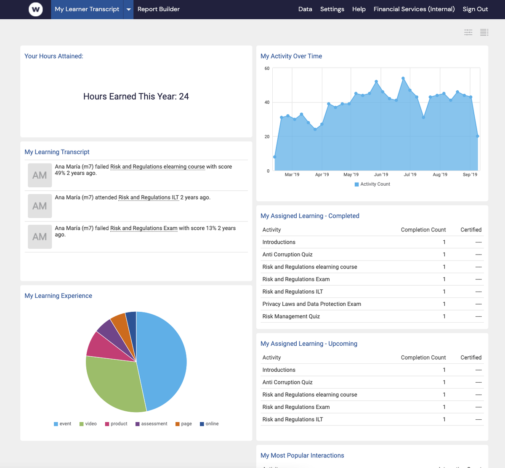Expand the My Learner Transcript dropdown arrow

click(128, 9)
